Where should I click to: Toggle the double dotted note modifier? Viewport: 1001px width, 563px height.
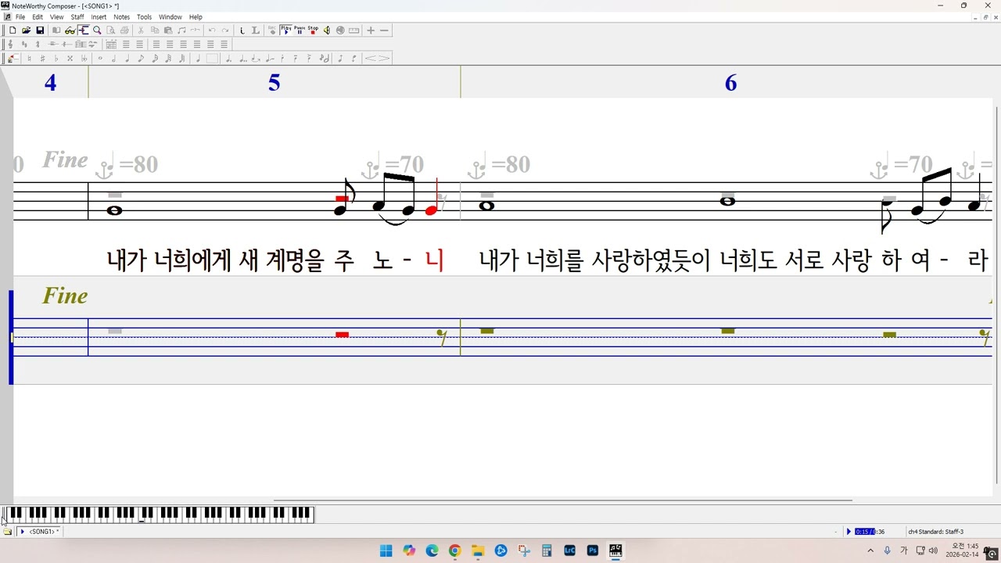pos(242,58)
